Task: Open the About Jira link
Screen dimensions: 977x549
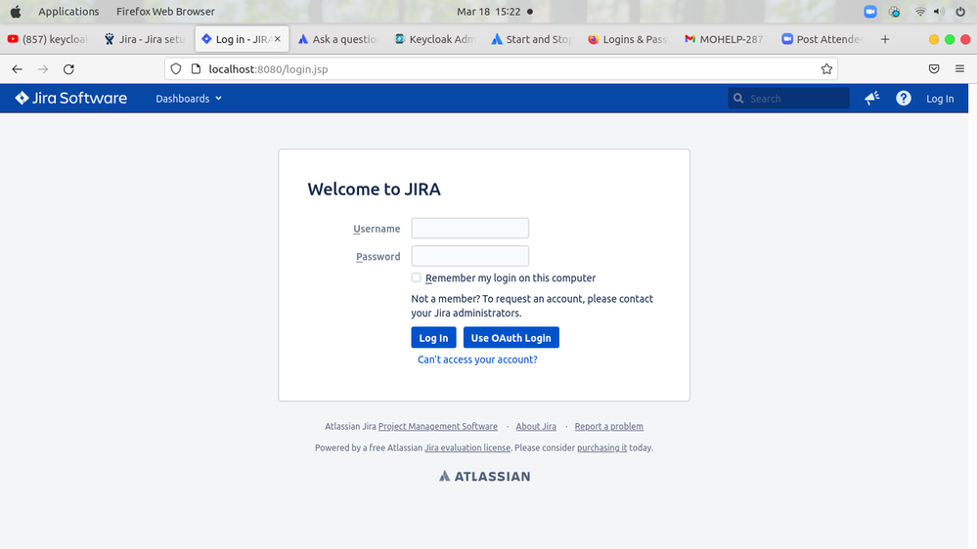Action: pos(536,426)
